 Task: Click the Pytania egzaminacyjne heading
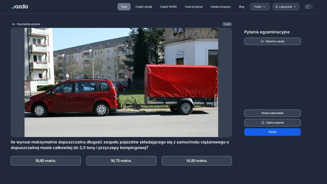[267, 32]
